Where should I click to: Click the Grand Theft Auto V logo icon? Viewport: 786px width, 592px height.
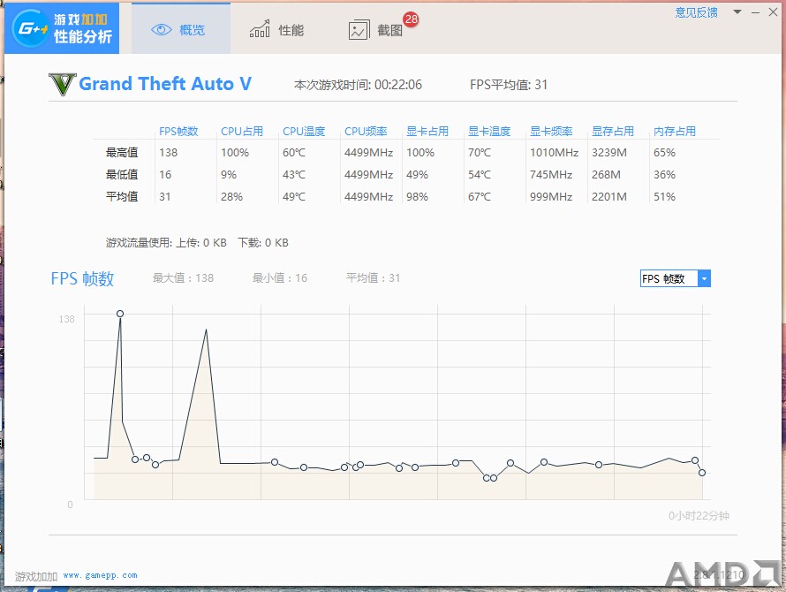point(62,84)
